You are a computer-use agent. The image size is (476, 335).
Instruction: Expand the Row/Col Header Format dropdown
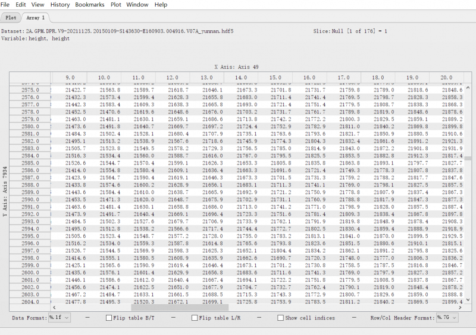447,318
